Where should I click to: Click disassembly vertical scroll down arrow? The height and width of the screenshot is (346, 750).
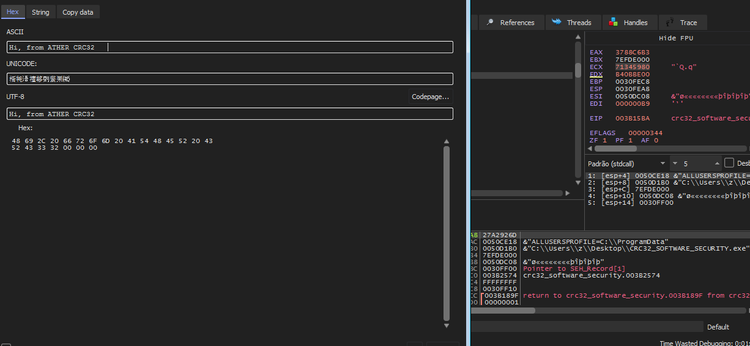click(x=578, y=182)
